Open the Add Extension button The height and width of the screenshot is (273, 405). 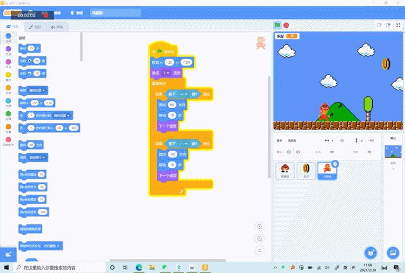click(8, 255)
